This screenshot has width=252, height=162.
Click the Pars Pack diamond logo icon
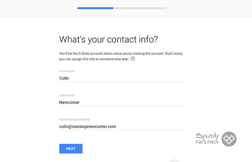(x=229, y=139)
